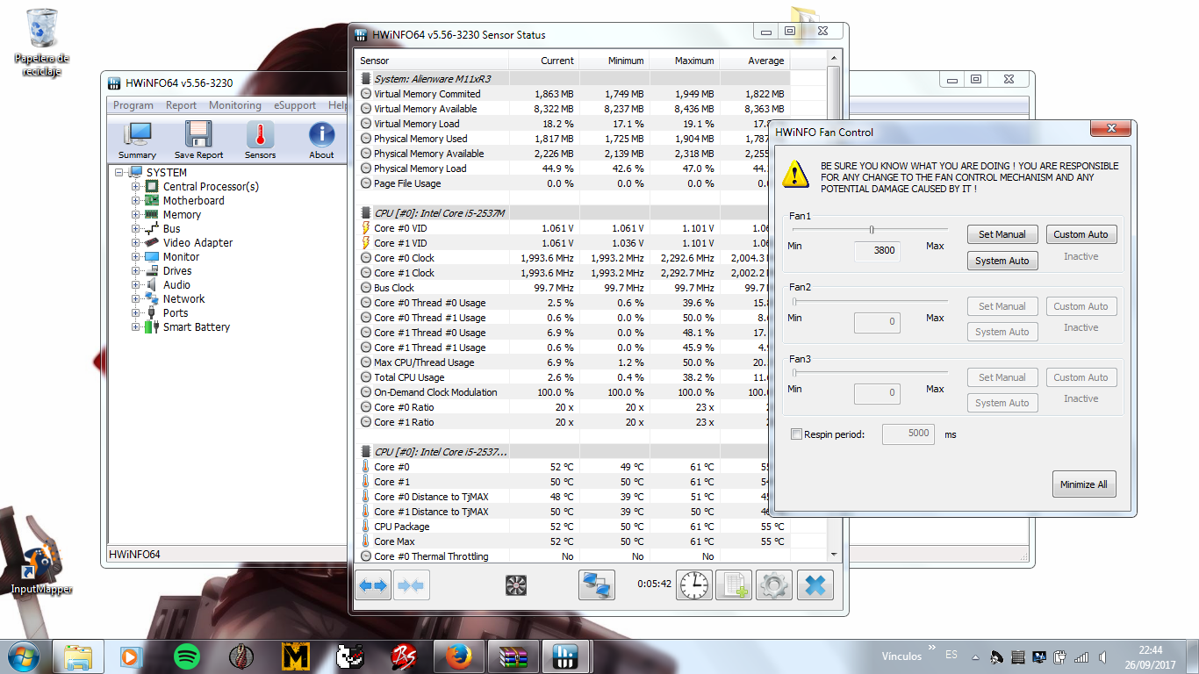
Task: Click the Smart Battery icon in tree
Action: coord(153,326)
